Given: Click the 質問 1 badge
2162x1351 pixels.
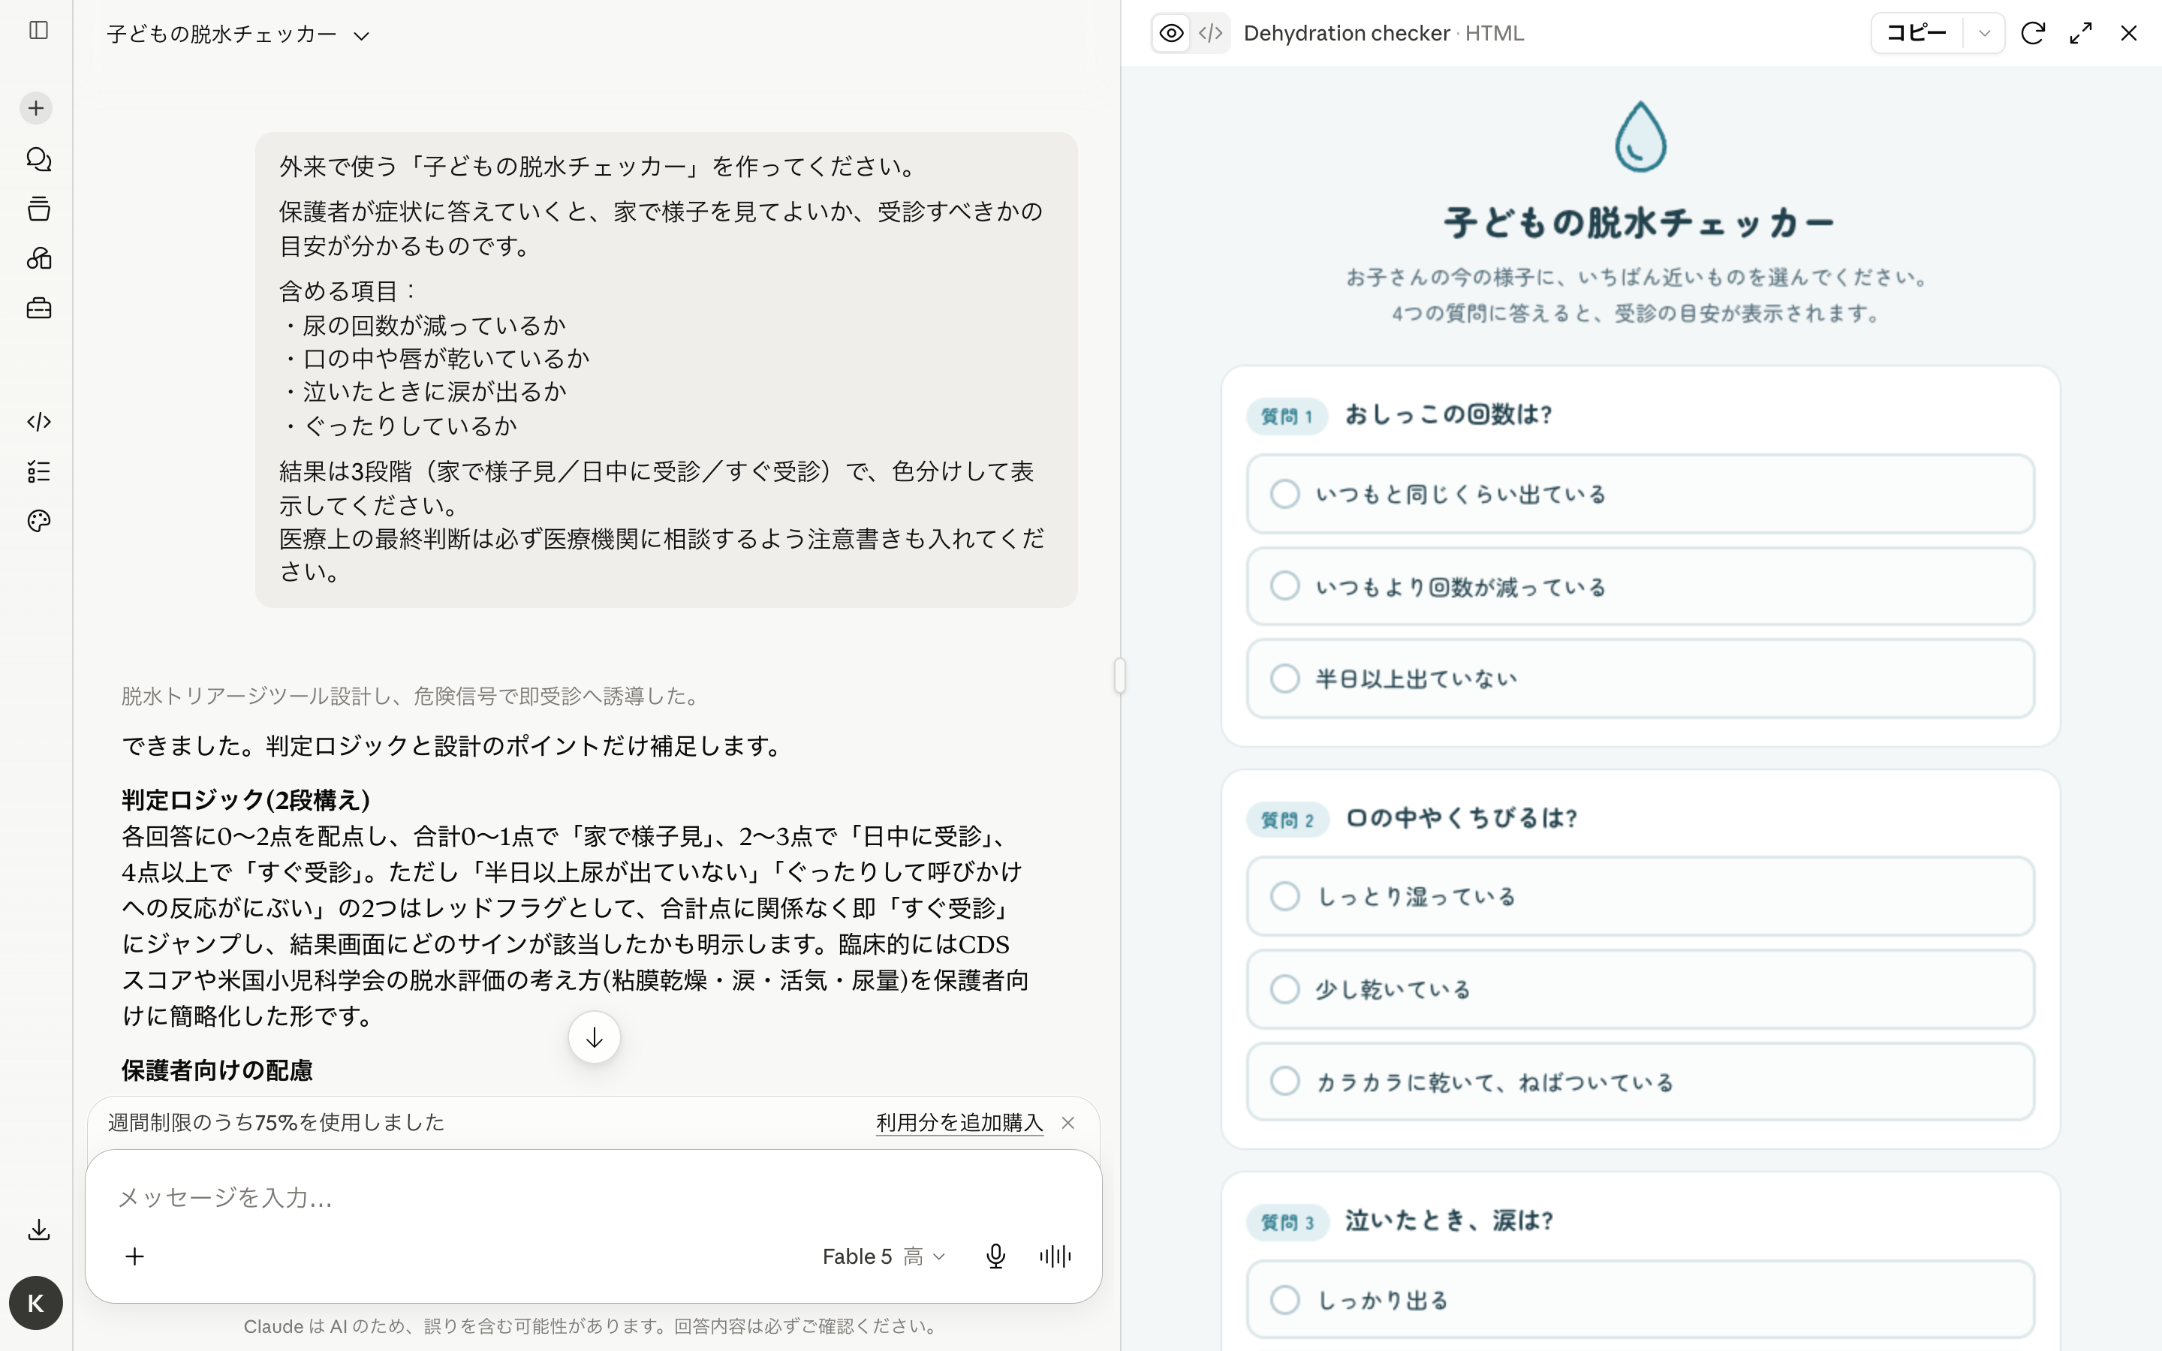Looking at the screenshot, I should [1287, 417].
